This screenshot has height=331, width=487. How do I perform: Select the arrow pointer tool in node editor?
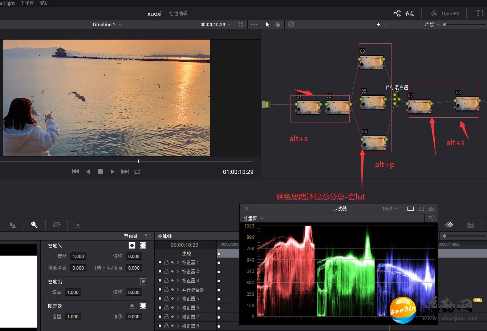tap(268, 24)
